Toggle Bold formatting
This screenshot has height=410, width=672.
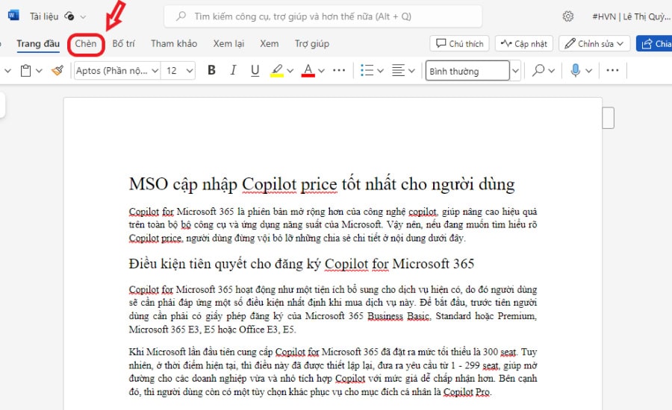tap(211, 70)
